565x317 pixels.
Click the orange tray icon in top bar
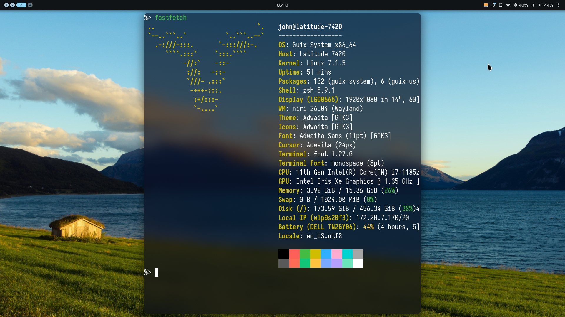(486, 5)
